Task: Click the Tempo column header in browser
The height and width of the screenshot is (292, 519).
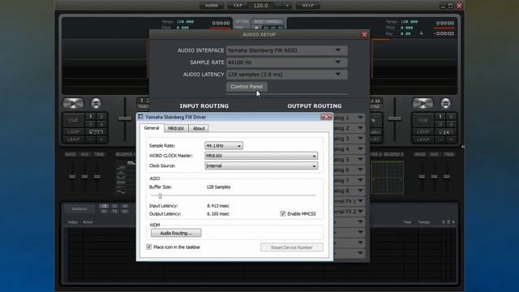Action: (x=423, y=222)
